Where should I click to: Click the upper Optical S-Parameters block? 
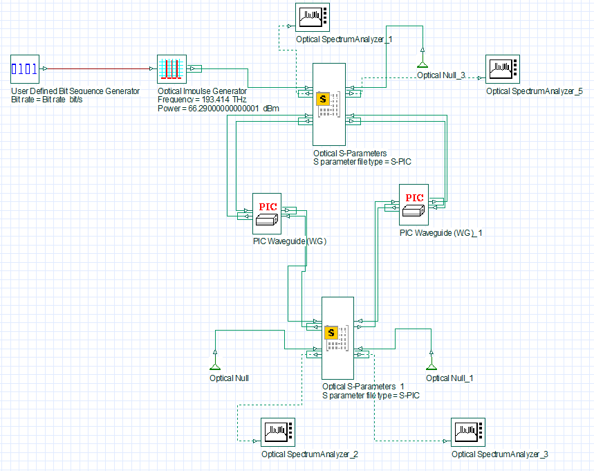pos(328,104)
